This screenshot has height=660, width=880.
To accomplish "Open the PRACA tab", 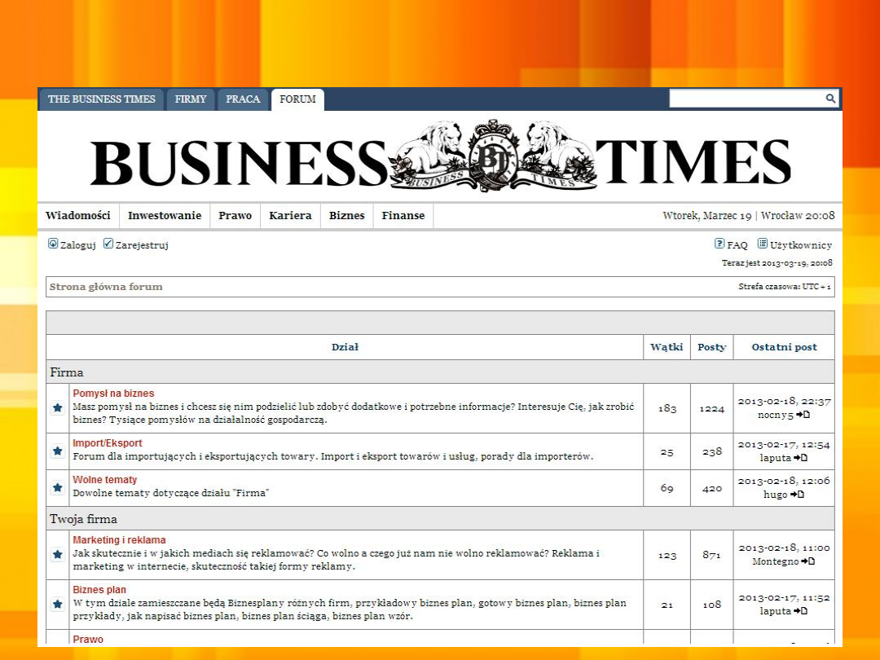I will (243, 99).
